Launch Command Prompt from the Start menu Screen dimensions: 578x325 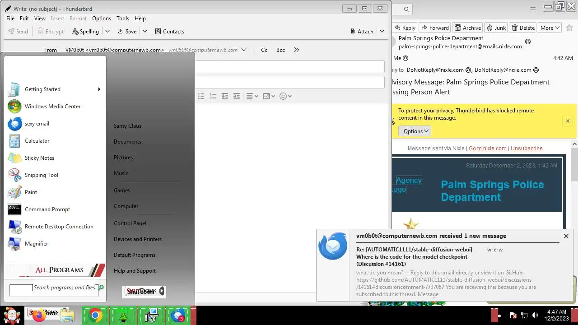(x=54, y=209)
